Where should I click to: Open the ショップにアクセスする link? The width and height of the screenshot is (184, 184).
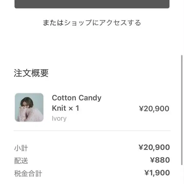pyautogui.click(x=103, y=23)
